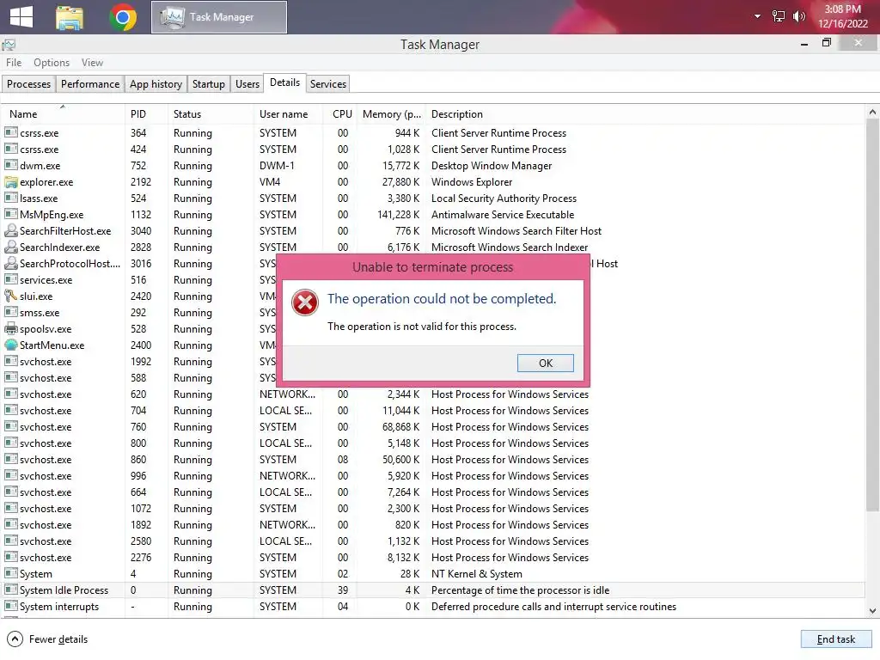Click the lsass.exe process icon

[x=10, y=199]
